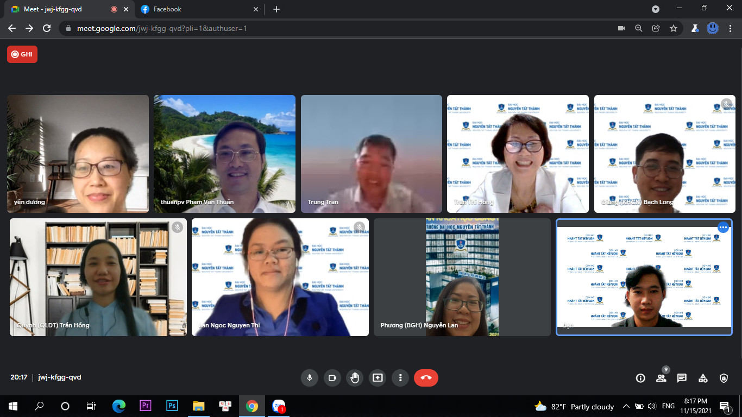Show the participants list panel
This screenshot has width=742, height=417.
point(661,378)
